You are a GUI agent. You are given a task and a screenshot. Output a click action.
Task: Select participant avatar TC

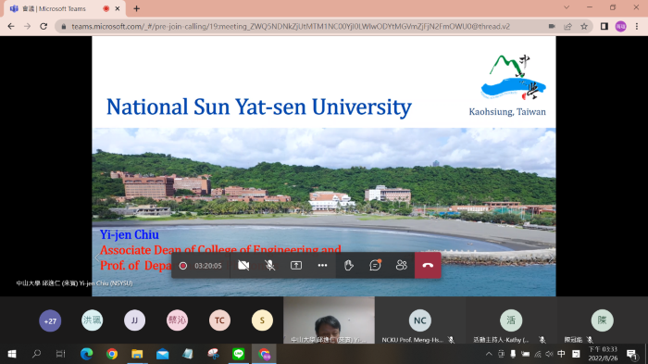[x=219, y=320]
